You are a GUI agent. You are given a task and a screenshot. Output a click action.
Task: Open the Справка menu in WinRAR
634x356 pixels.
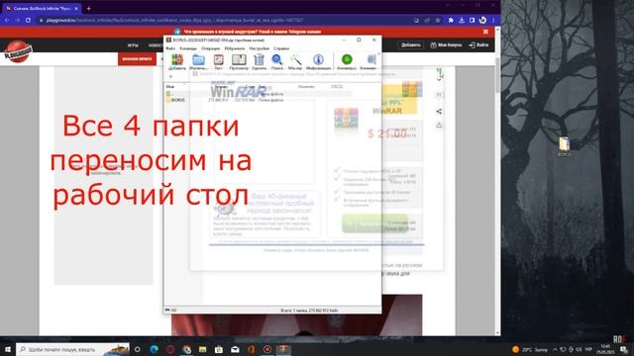click(281, 48)
